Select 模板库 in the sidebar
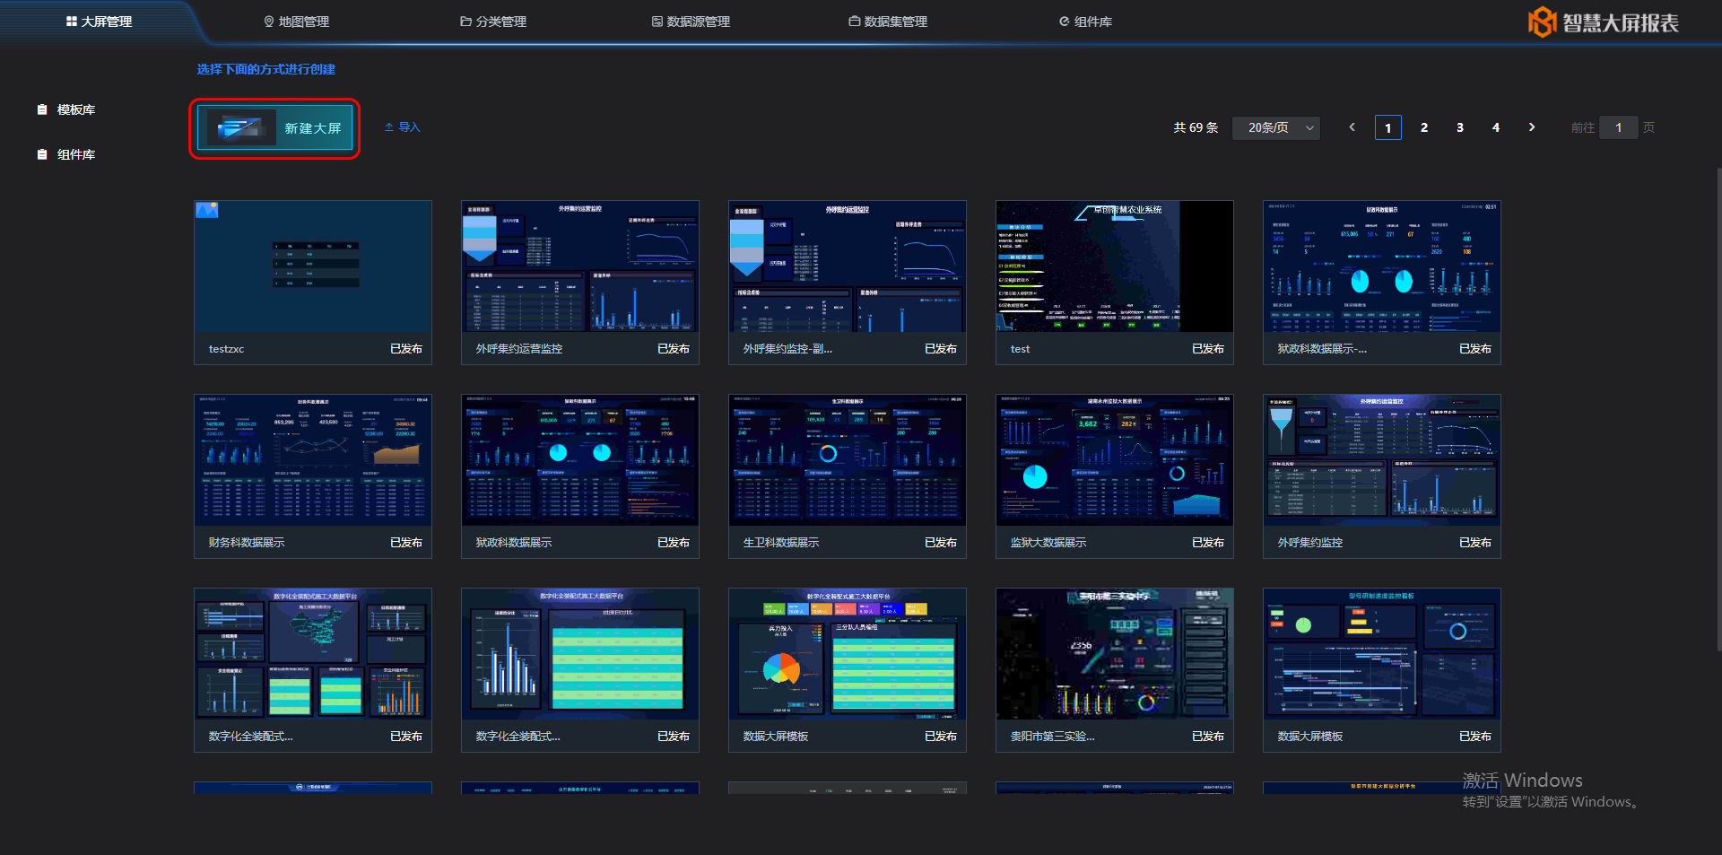 [x=67, y=109]
